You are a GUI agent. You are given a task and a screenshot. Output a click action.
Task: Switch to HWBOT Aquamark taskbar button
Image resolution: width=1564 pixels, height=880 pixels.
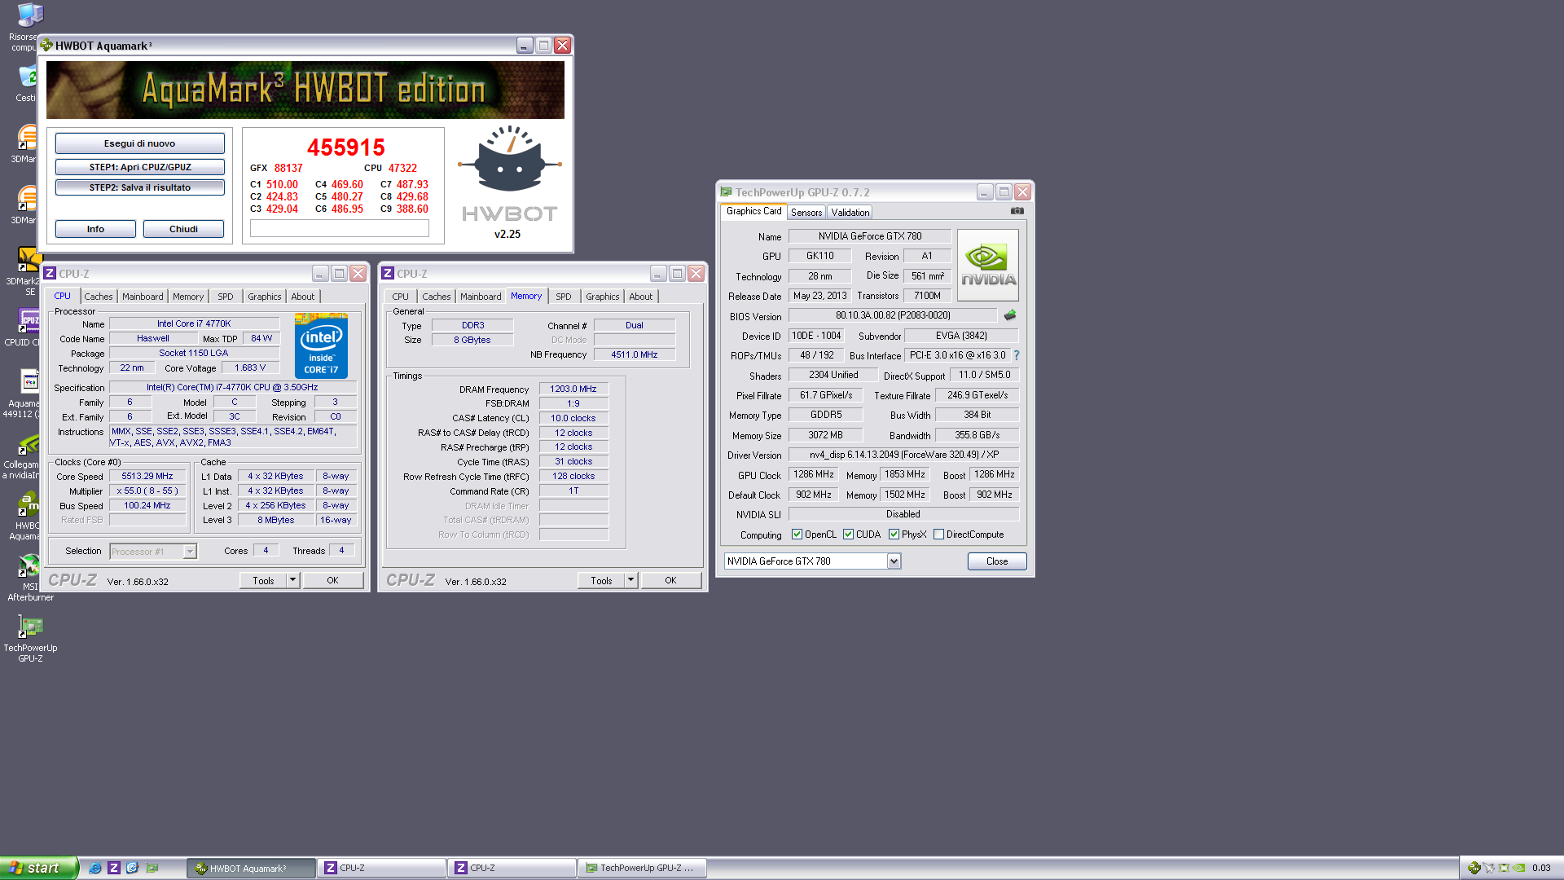pos(251,868)
